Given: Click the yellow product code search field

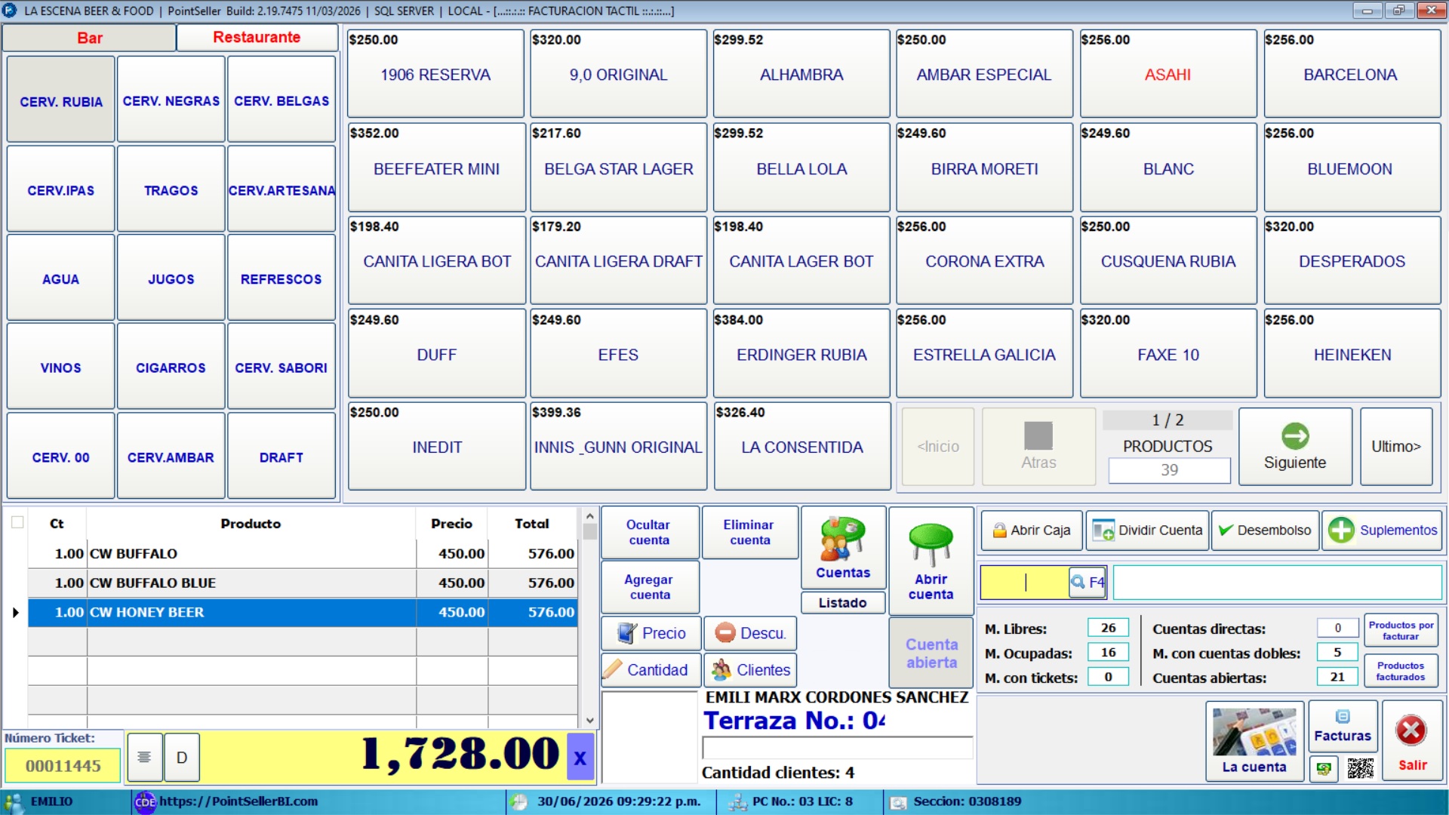Looking at the screenshot, I should (x=1024, y=583).
